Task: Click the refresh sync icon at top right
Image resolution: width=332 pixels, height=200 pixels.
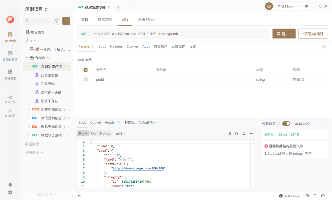Action: tap(269, 6)
